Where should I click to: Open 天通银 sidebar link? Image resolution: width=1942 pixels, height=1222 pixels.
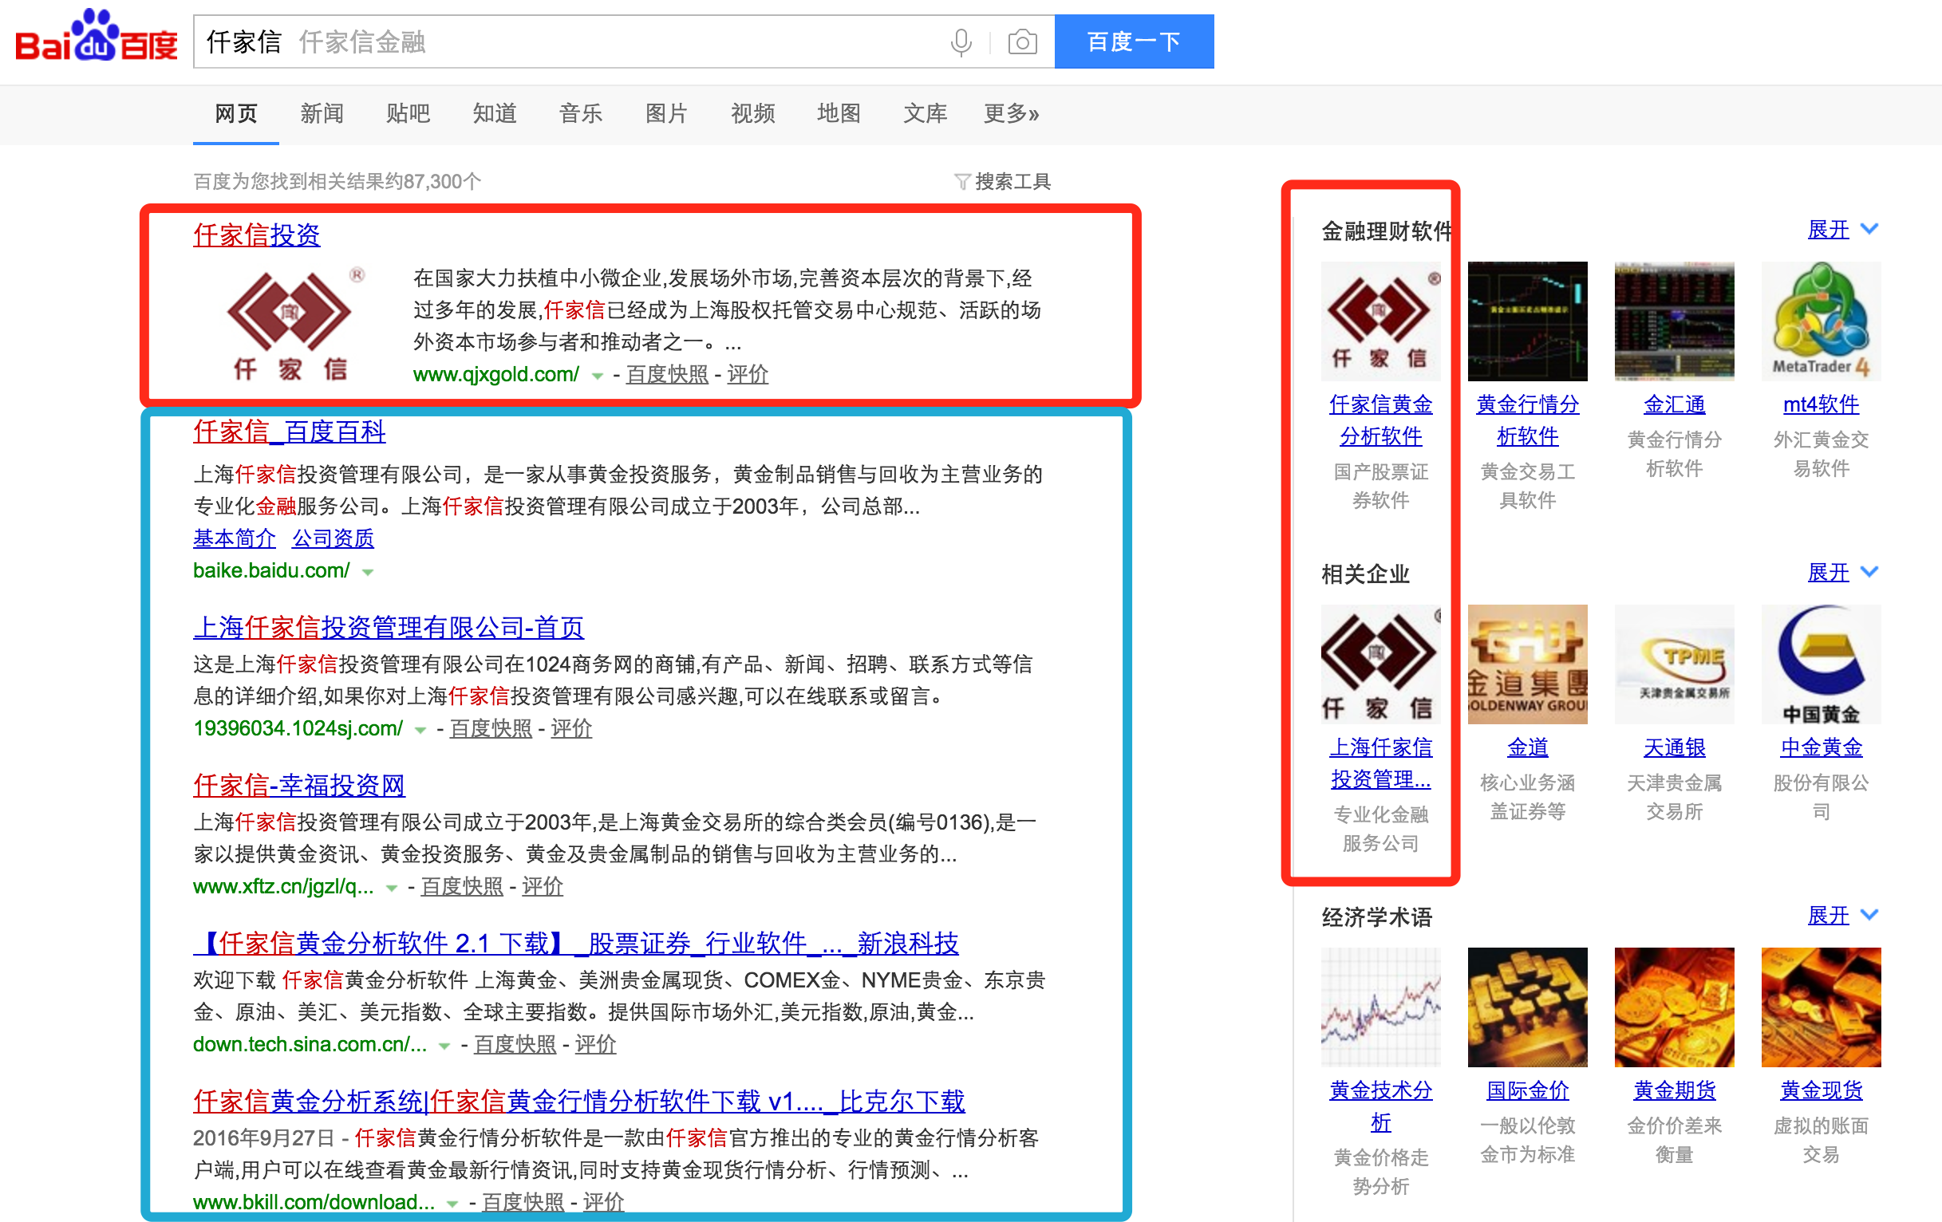[1674, 748]
